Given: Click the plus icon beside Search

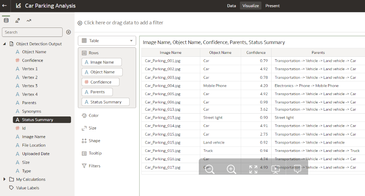Looking at the screenshot, I should coord(68,32).
